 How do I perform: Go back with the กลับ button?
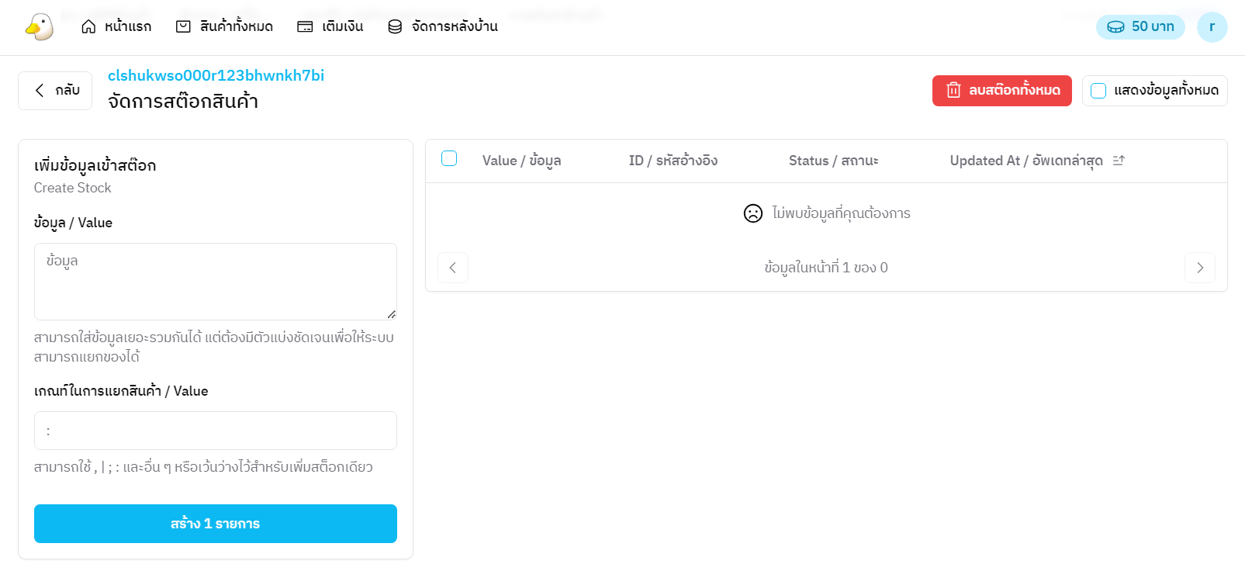pyautogui.click(x=55, y=91)
